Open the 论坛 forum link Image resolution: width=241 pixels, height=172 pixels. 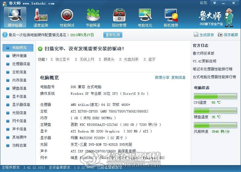tap(203, 3)
